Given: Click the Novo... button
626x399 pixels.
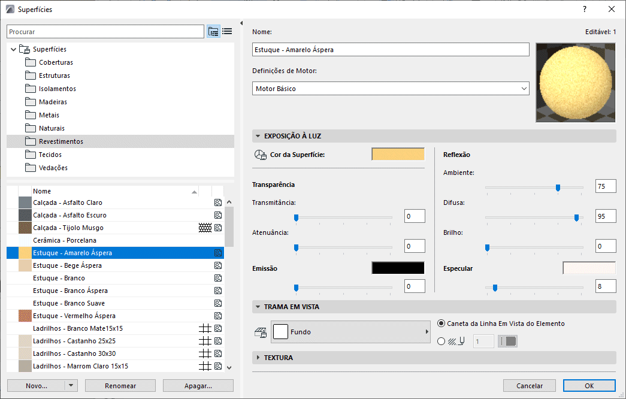Looking at the screenshot, I should [37, 386].
